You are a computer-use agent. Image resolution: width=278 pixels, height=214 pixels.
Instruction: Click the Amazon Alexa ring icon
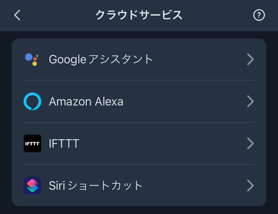[32, 101]
